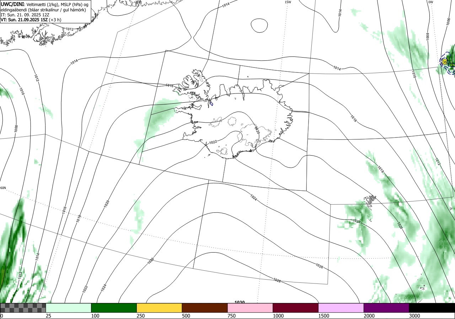Click the '60N' latitude label
Image resolution: width=455 pixels, height=319 pixels.
(3, 188)
